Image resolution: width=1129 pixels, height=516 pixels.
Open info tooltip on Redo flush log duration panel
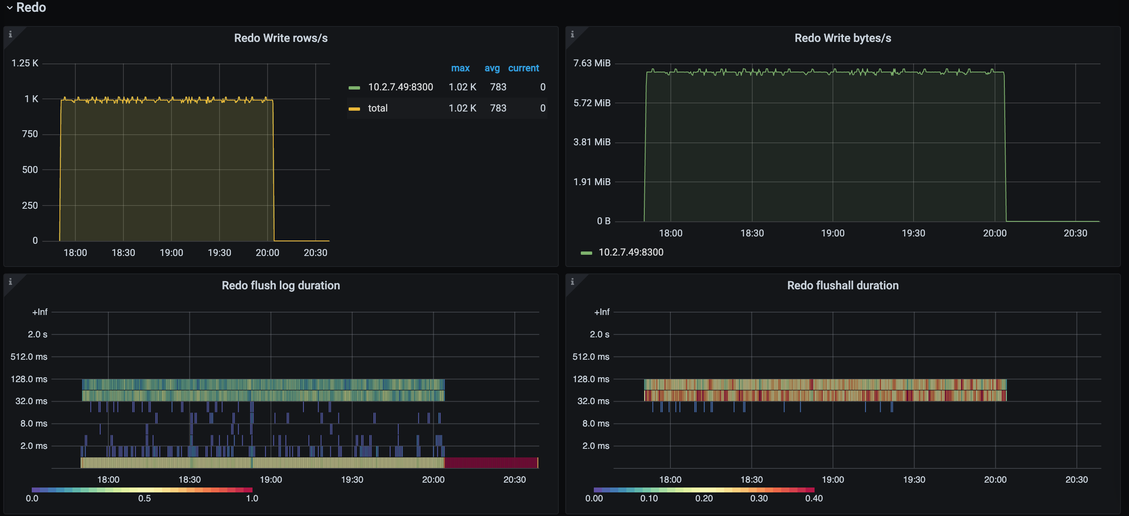[x=11, y=282]
